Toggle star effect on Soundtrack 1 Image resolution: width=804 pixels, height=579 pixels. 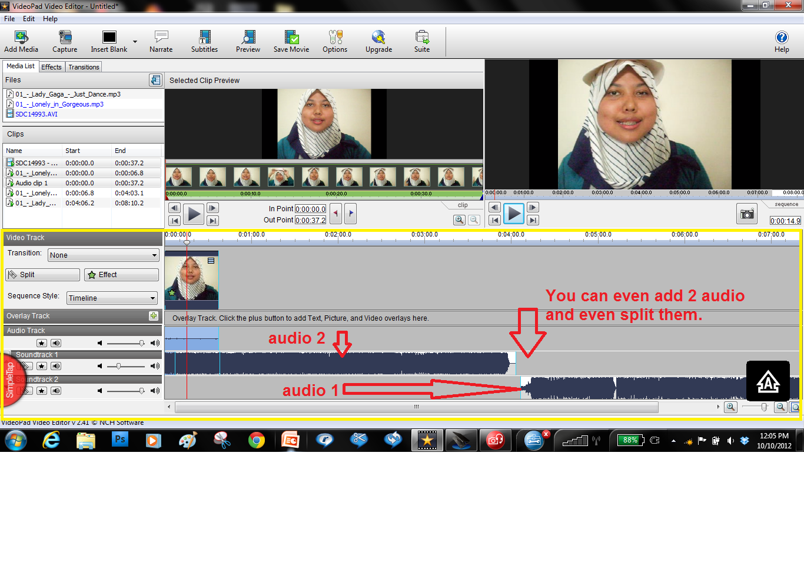[41, 365]
